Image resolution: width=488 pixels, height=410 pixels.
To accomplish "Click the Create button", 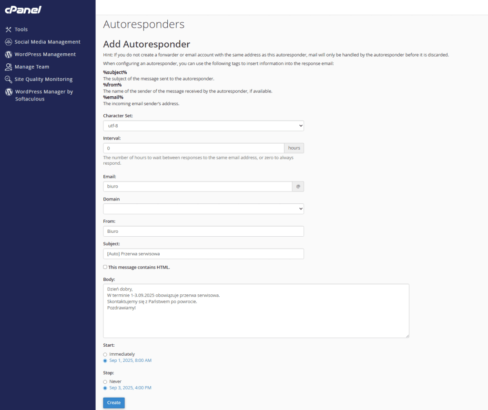I will tap(114, 402).
